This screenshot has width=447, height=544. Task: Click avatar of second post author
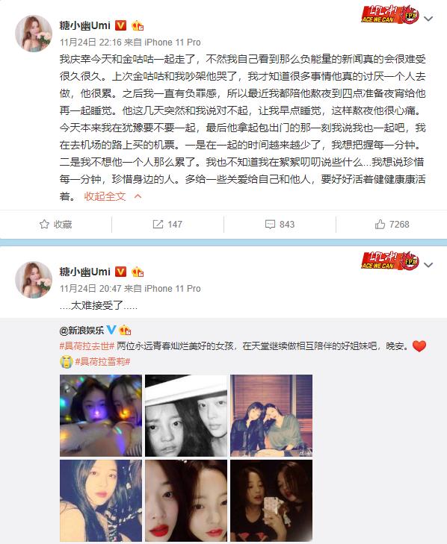click(34, 280)
